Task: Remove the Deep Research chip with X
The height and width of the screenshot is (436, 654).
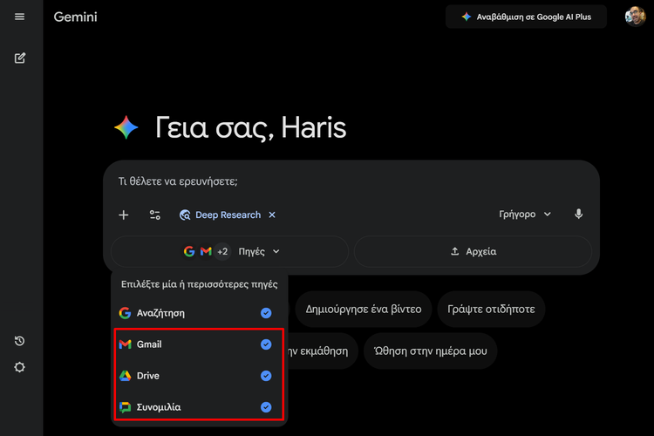Action: click(272, 215)
